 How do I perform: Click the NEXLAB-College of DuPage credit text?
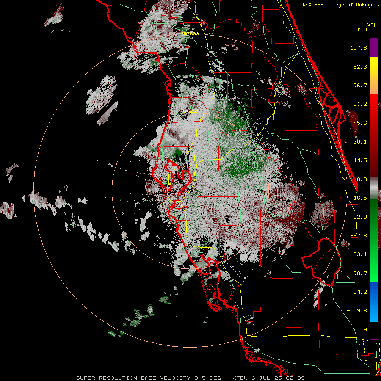point(340,5)
